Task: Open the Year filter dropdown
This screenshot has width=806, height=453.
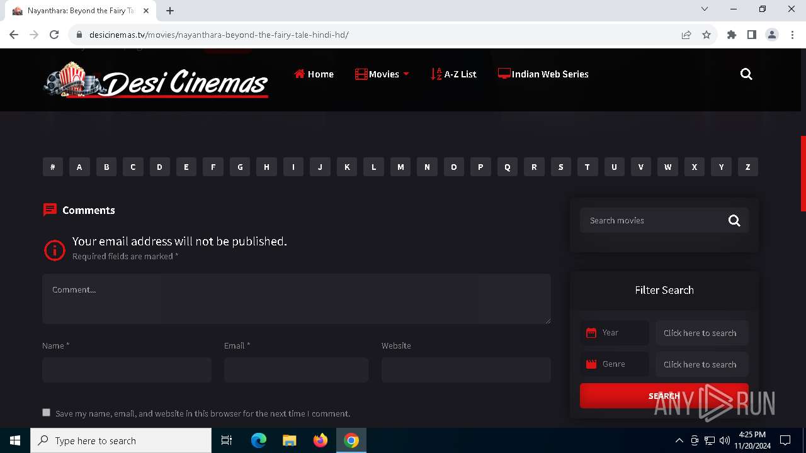Action: [702, 333]
